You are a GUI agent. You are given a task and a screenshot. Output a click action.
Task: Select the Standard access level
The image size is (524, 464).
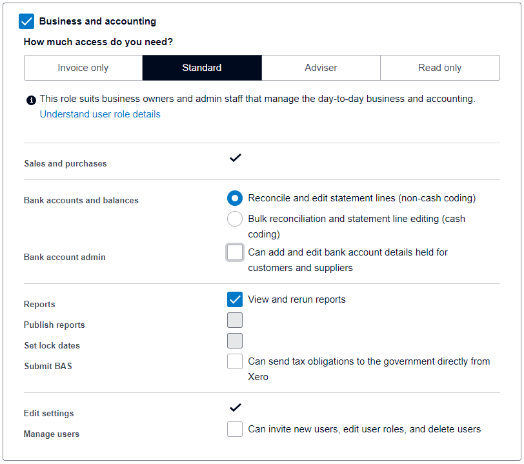[202, 68]
